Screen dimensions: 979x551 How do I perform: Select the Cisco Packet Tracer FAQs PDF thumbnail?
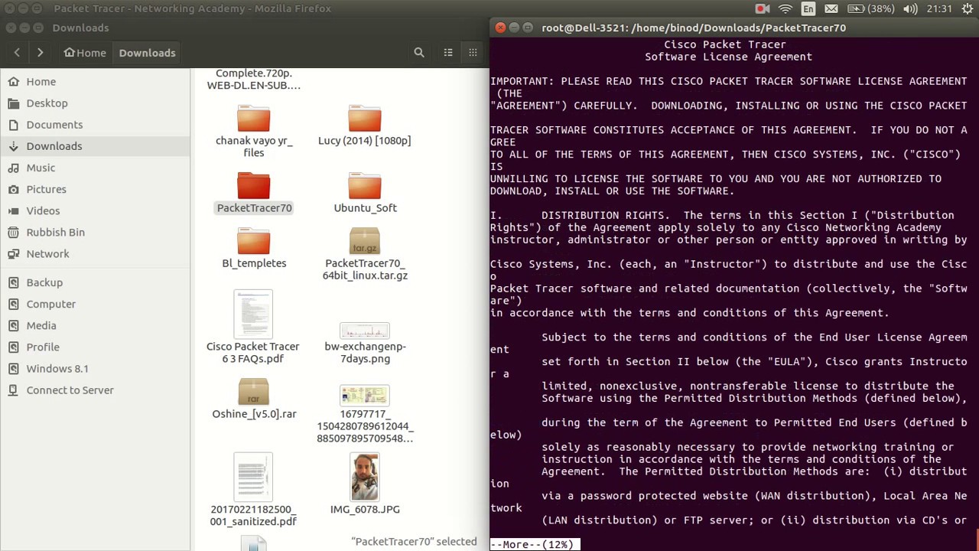pos(253,314)
